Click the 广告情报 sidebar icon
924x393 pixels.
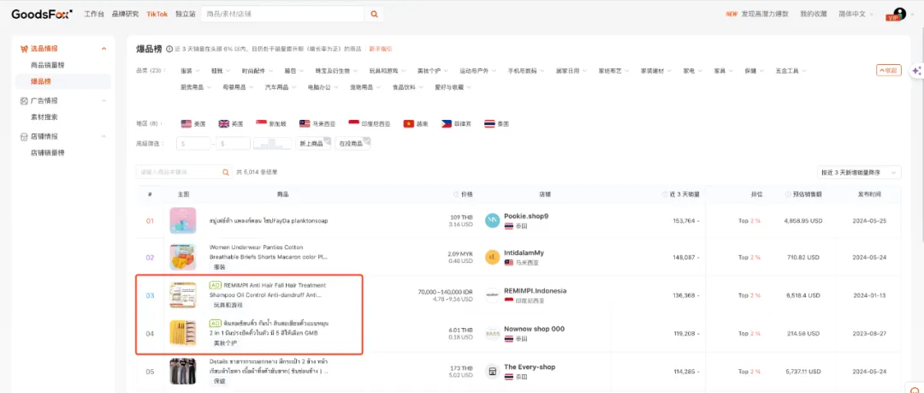[24, 101]
